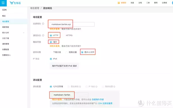Open 域名管理 in the sidebar
The height and width of the screenshot is (108, 173).
[x=6, y=22]
